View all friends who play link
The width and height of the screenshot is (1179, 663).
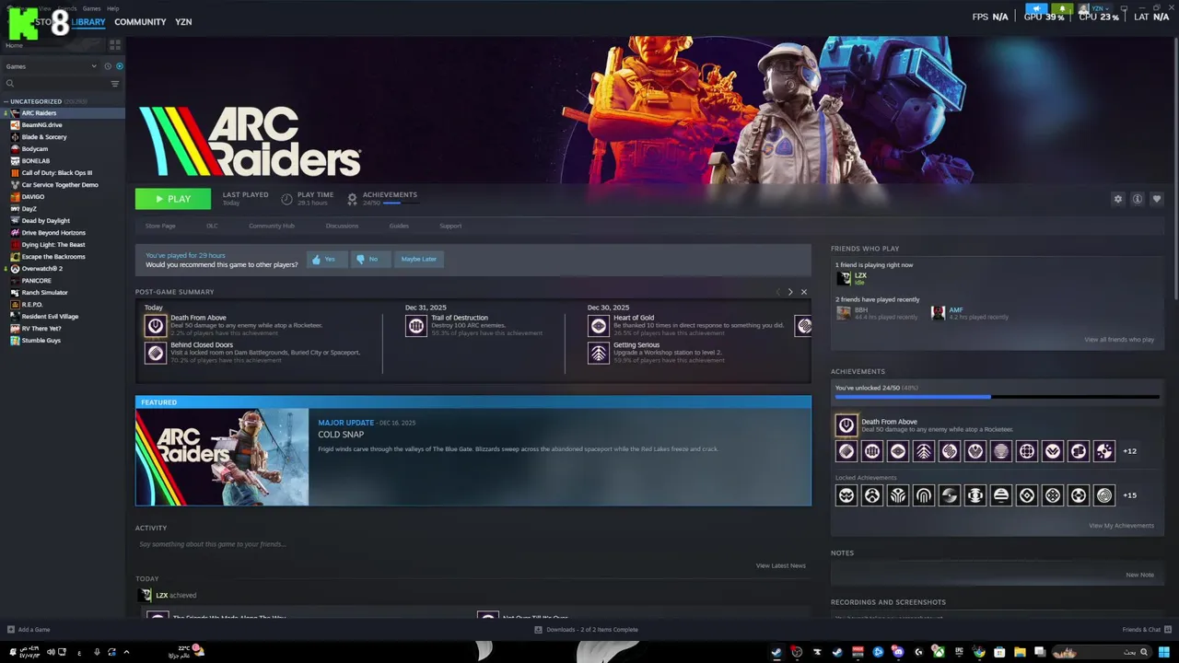click(1119, 340)
